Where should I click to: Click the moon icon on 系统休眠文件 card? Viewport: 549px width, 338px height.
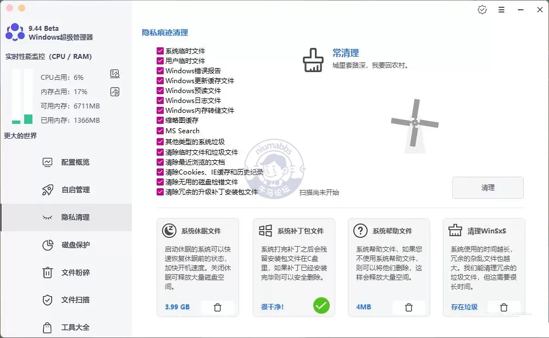click(169, 231)
